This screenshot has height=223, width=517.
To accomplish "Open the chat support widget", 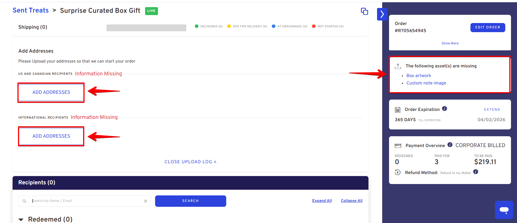I will pyautogui.click(x=504, y=210).
